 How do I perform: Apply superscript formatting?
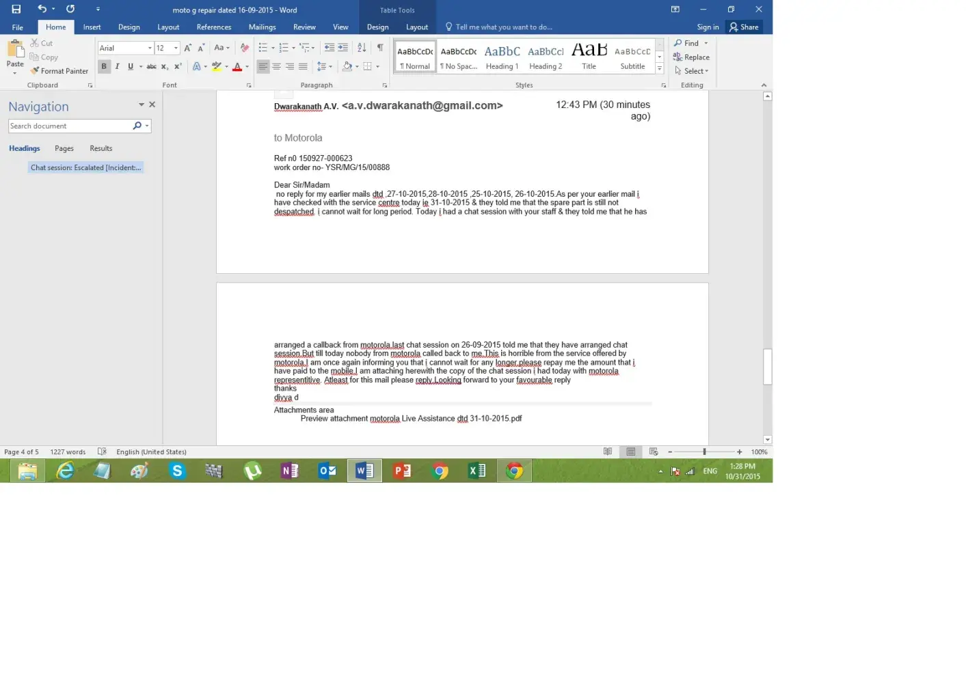point(178,67)
